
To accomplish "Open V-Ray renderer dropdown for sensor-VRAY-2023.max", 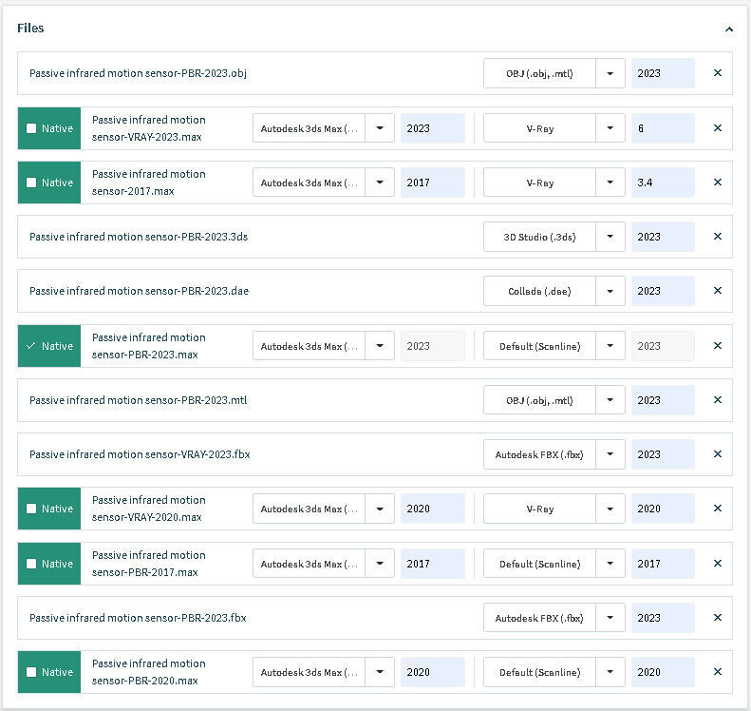I will click(610, 128).
